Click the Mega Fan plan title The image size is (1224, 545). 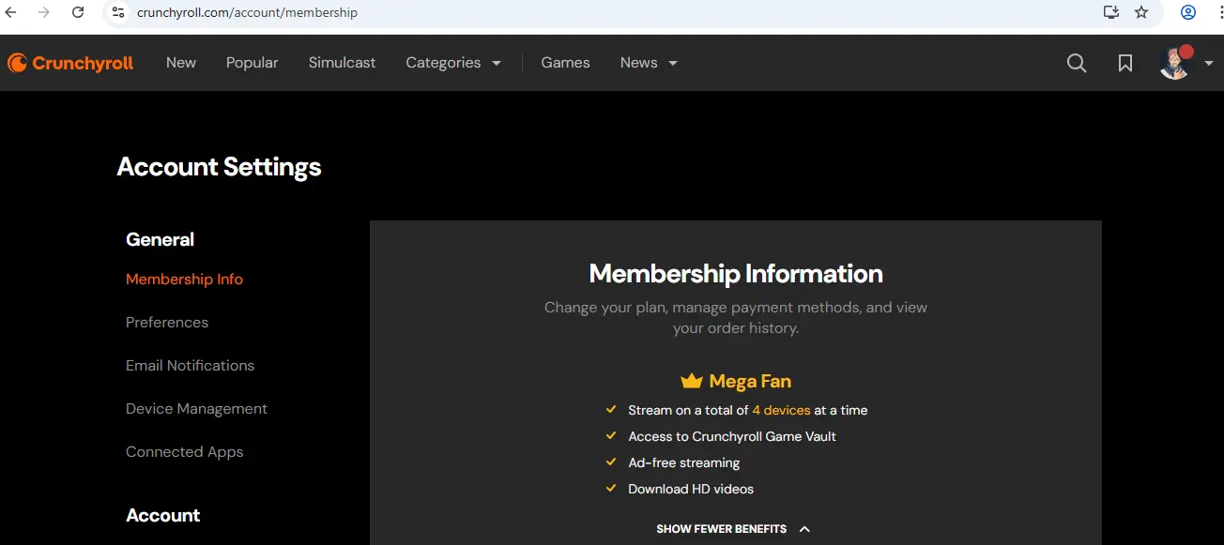tap(750, 381)
